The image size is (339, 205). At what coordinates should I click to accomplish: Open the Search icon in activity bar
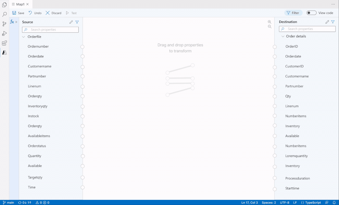[x=4, y=14]
